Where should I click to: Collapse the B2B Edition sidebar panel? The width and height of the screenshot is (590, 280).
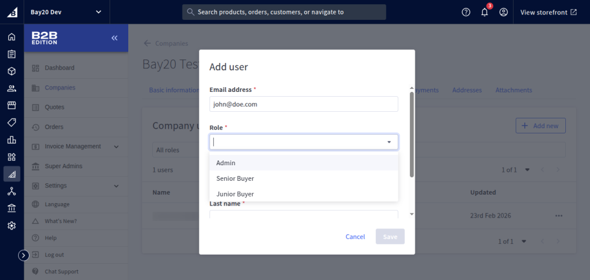pyautogui.click(x=114, y=38)
